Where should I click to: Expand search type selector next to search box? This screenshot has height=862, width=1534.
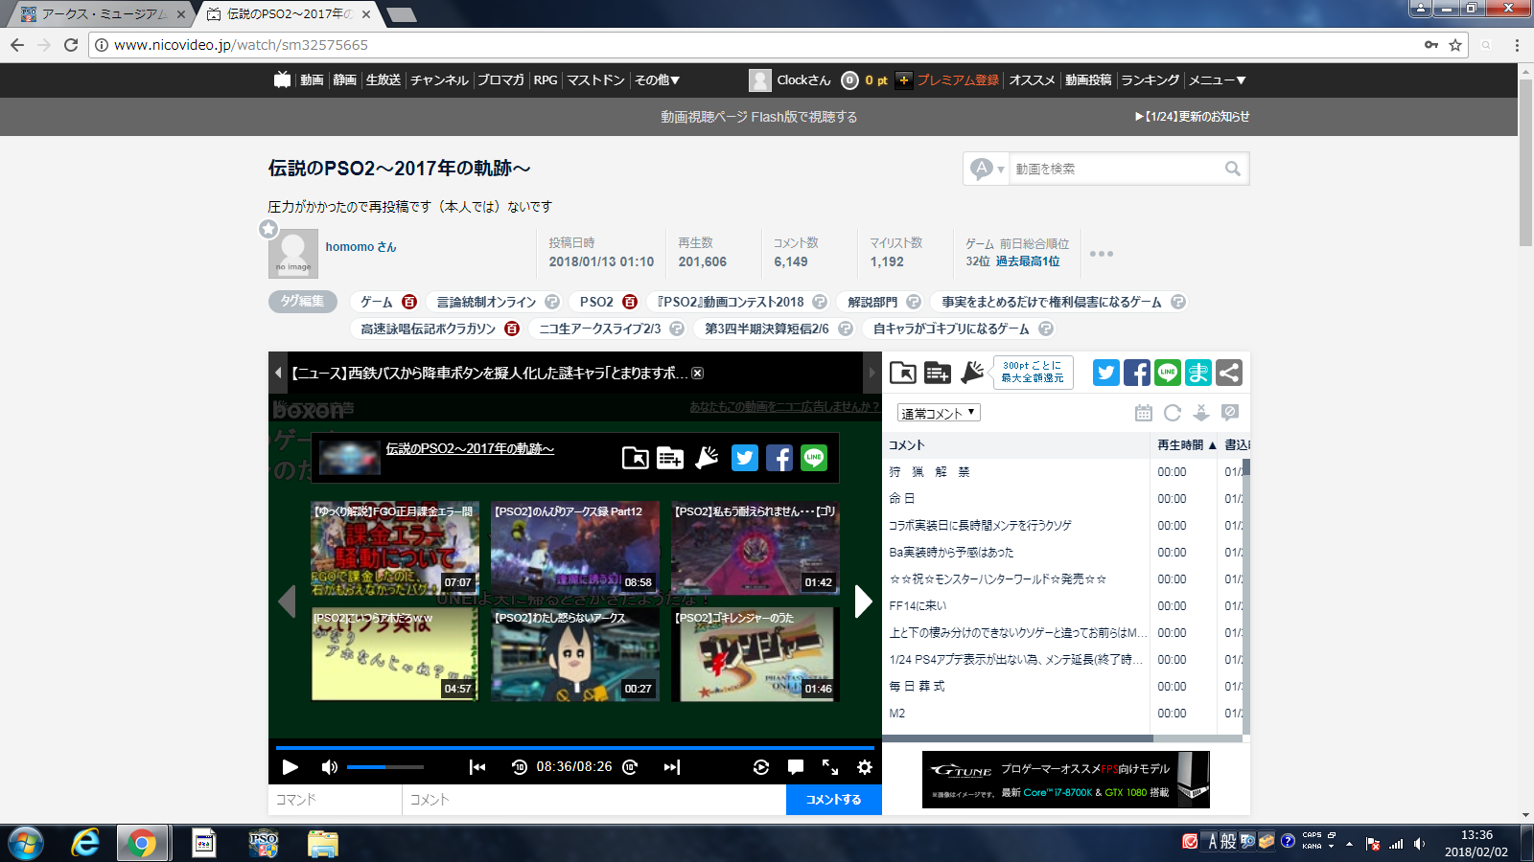tap(987, 169)
